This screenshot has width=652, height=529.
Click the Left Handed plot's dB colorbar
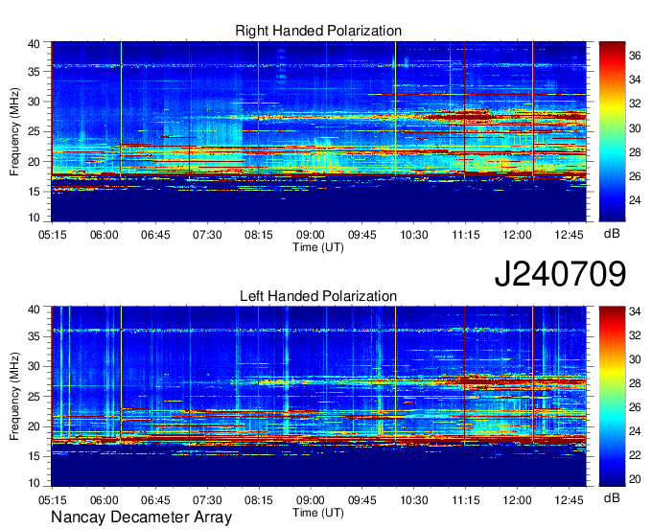click(612, 397)
